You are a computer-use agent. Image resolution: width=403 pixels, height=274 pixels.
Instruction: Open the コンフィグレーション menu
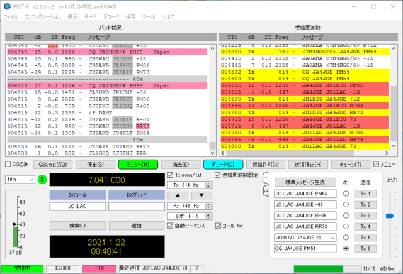pyautogui.click(x=43, y=17)
